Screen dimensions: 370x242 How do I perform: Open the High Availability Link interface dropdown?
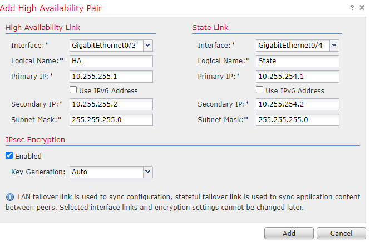coord(148,45)
